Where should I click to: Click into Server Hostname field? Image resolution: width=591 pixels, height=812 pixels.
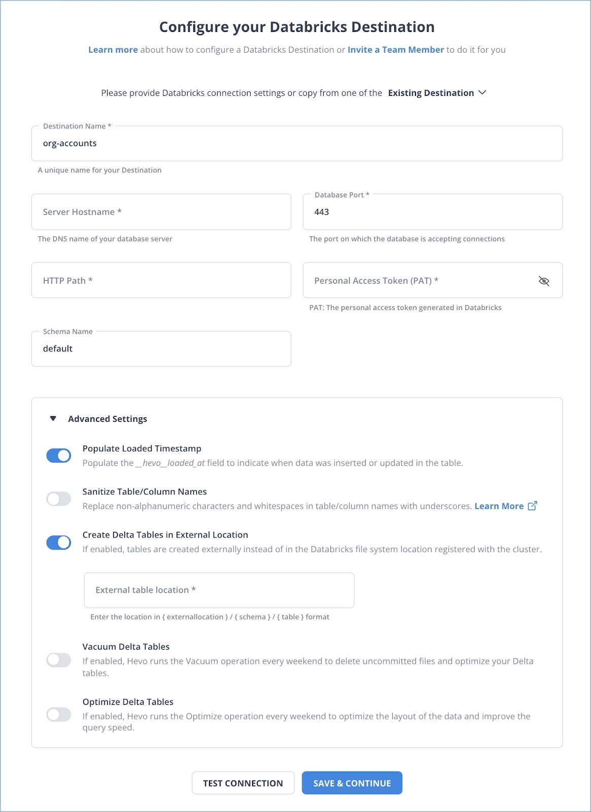[161, 212]
